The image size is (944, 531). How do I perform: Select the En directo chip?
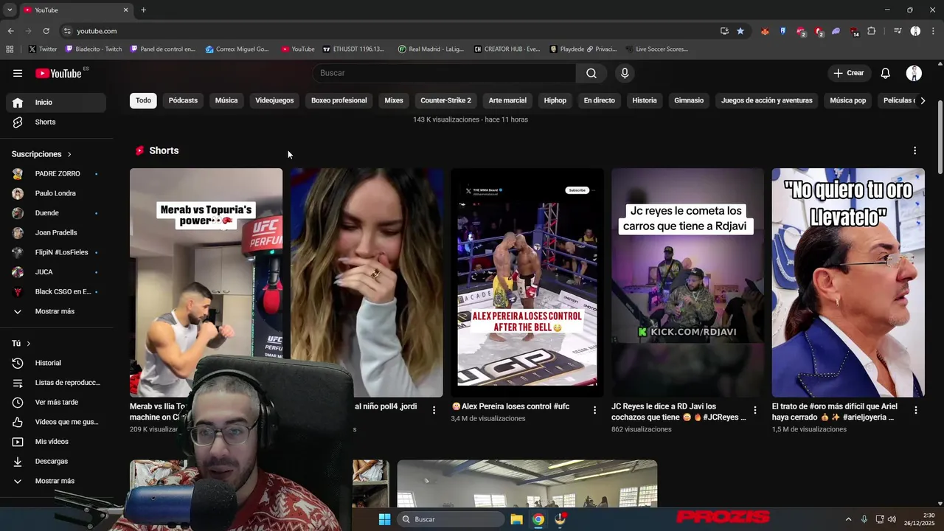click(599, 100)
